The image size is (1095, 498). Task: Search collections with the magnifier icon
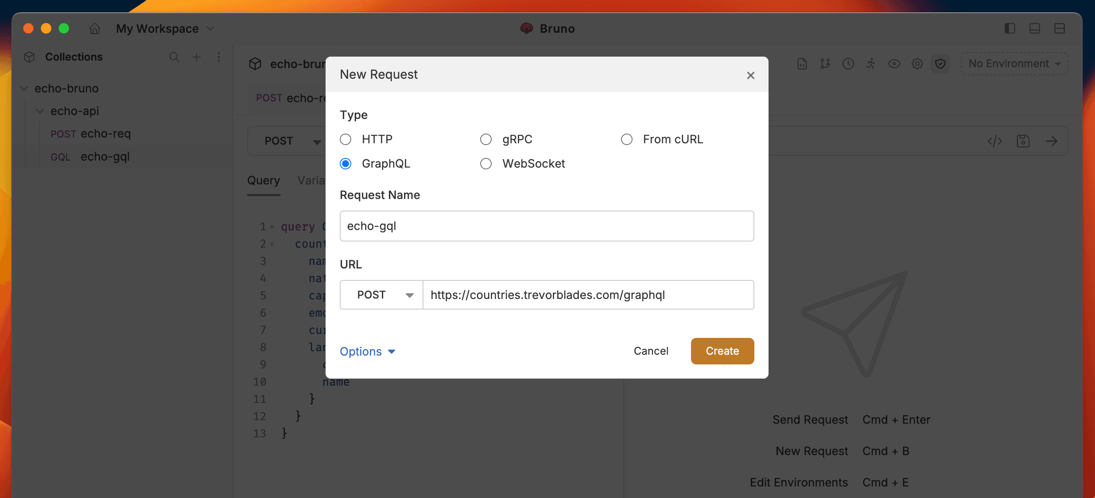175,57
